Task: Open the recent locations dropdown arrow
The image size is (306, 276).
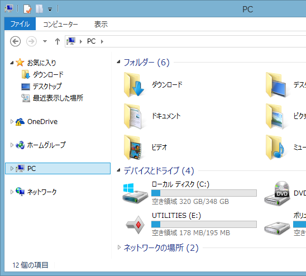Action: point(45,41)
